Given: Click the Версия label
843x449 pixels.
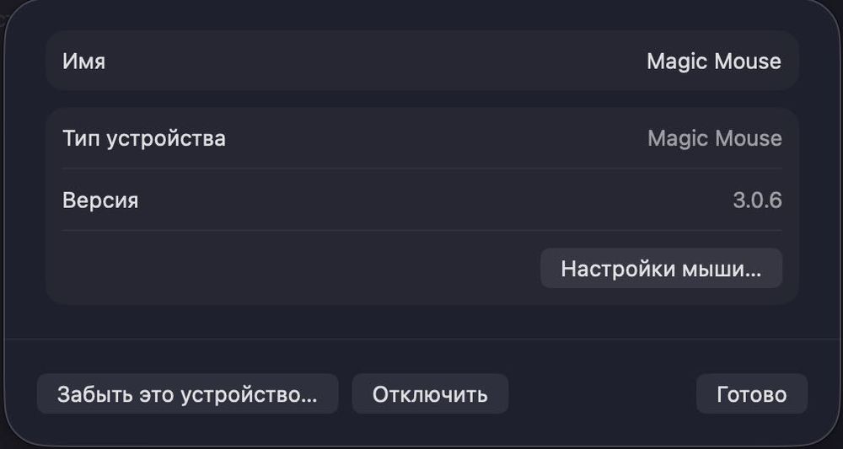Looking at the screenshot, I should [100, 200].
